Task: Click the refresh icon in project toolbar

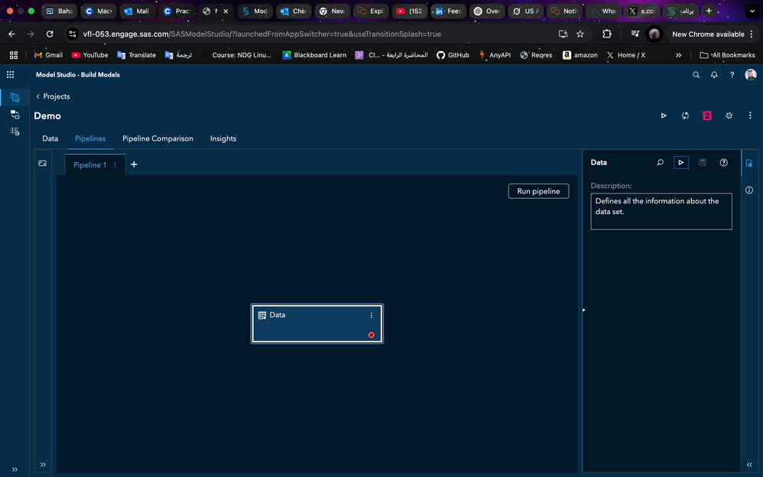Action: coord(685,116)
